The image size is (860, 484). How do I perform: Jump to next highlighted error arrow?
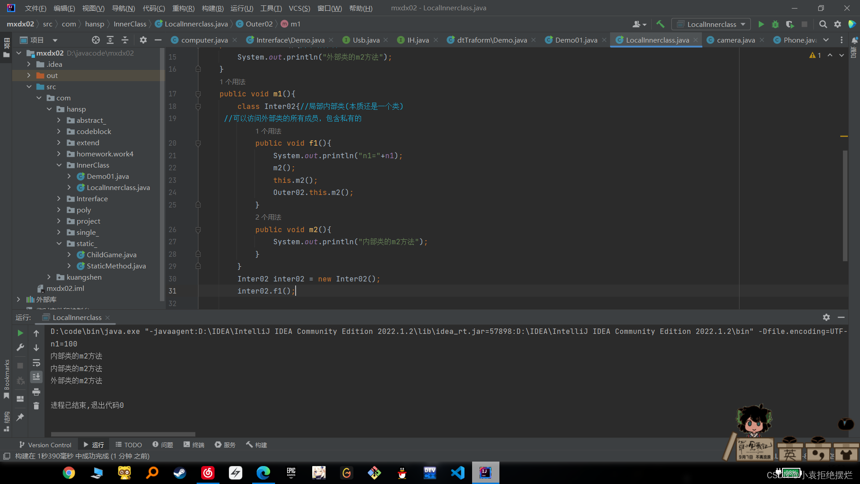coord(842,55)
